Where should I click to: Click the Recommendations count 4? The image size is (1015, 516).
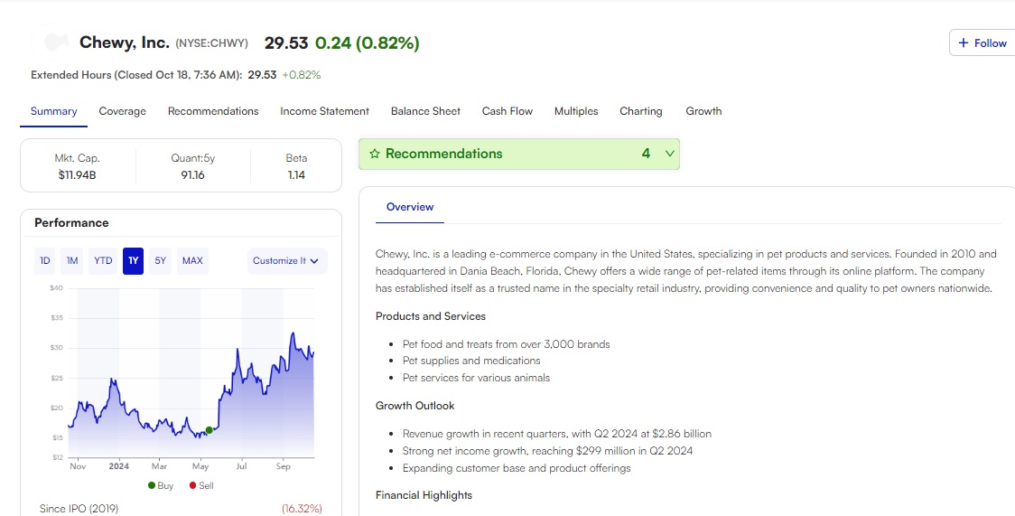646,155
